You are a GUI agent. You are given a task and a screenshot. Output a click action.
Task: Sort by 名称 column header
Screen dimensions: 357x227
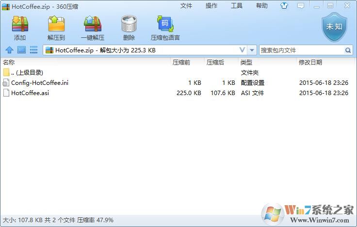pyautogui.click(x=9, y=62)
